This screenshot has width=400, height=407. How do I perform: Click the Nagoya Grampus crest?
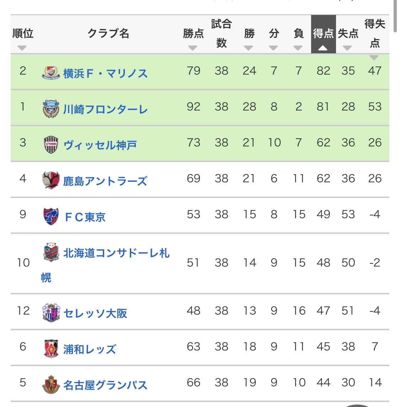[x=51, y=385]
